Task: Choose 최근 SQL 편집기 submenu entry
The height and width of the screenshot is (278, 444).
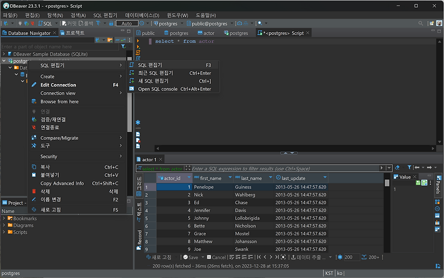Action: (174, 73)
